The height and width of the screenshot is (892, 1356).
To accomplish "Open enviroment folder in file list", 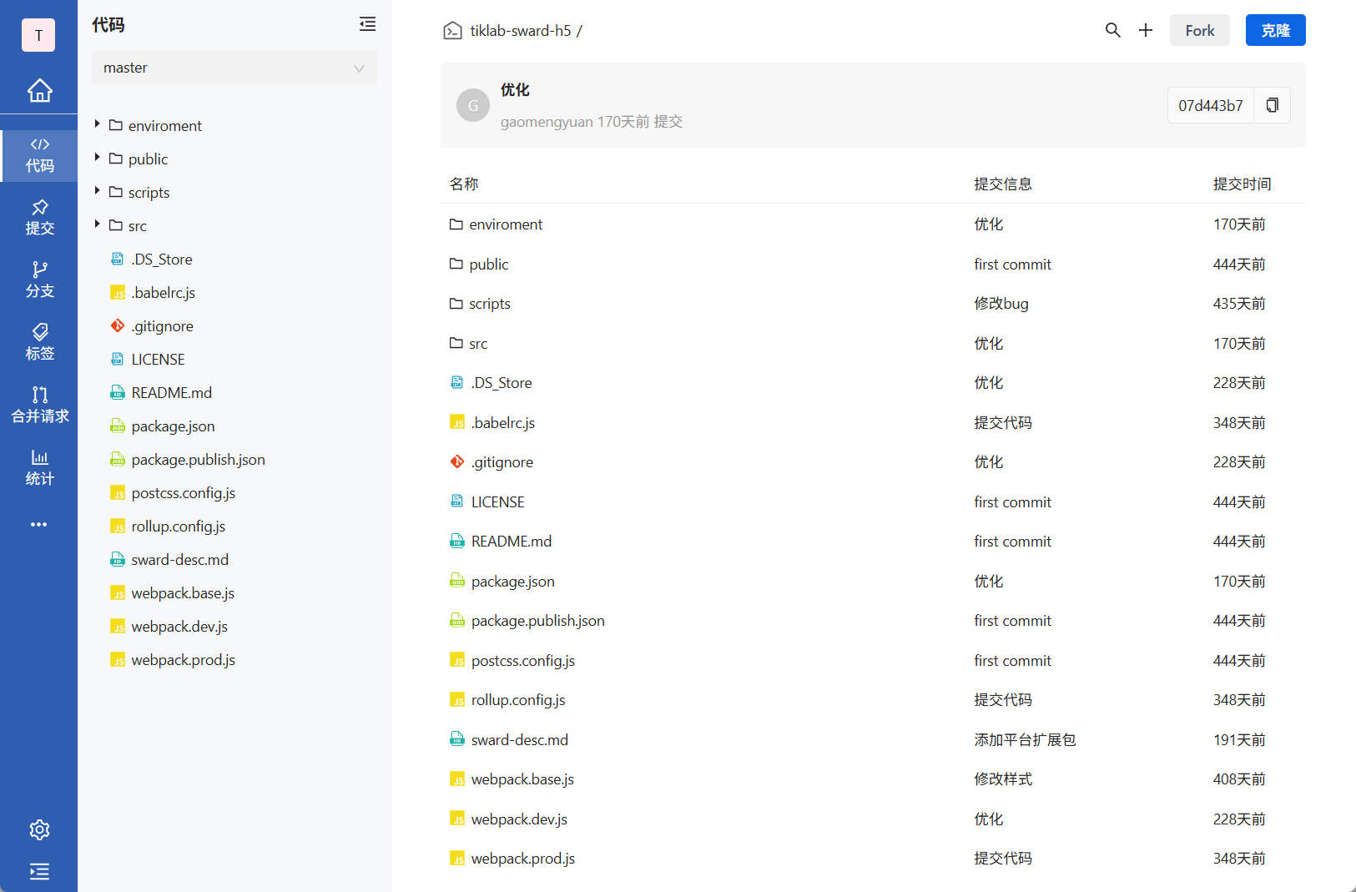I will tap(506, 224).
